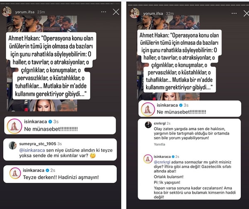The image size is (249, 209).
Task: Open isinkaraca avatar beside 'Teyze derken' comment
Action: [x=15, y=173]
